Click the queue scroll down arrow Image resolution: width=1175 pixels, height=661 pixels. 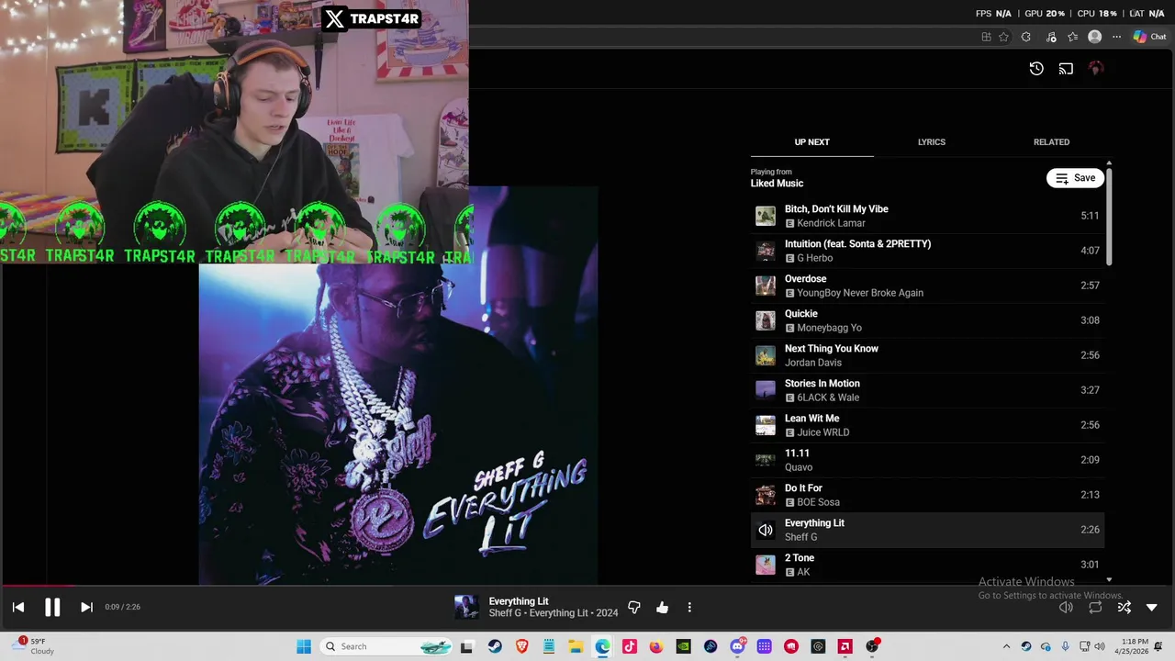click(x=1109, y=579)
